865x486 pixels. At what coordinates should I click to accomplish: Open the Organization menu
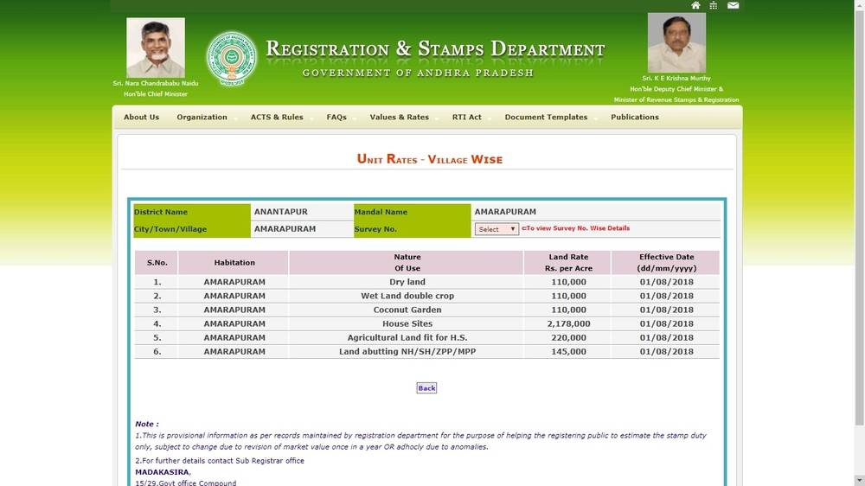click(x=202, y=117)
